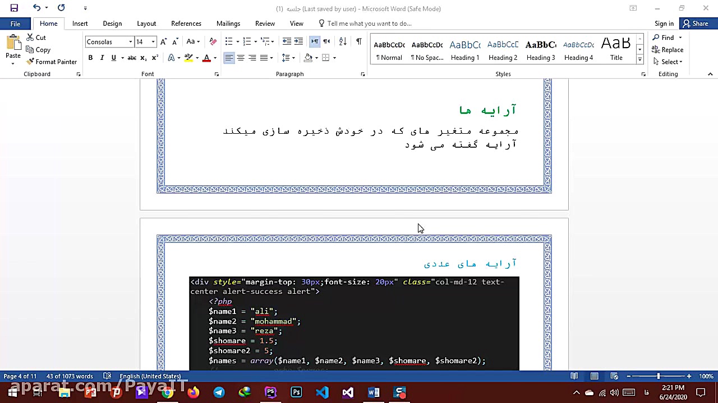
Task: Open the Mailings tab
Action: pyautogui.click(x=228, y=23)
